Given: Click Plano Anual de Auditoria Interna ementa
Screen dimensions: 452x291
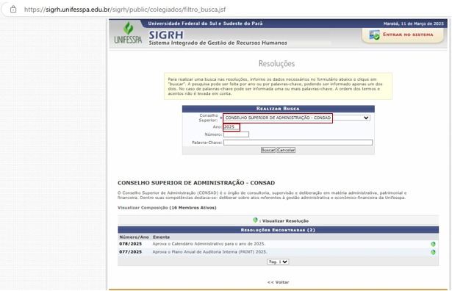Looking at the screenshot, I should [209, 252].
